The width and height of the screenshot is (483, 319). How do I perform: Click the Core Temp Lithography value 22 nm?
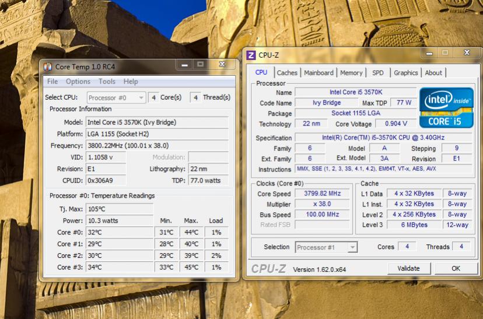tap(208, 169)
